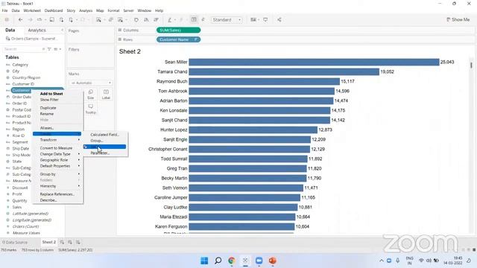Switch to the Data pane tab

click(x=10, y=30)
